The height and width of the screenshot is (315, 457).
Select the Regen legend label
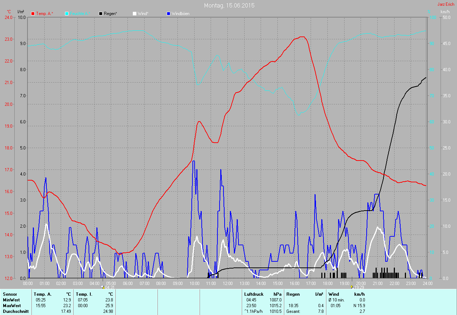tap(111, 14)
